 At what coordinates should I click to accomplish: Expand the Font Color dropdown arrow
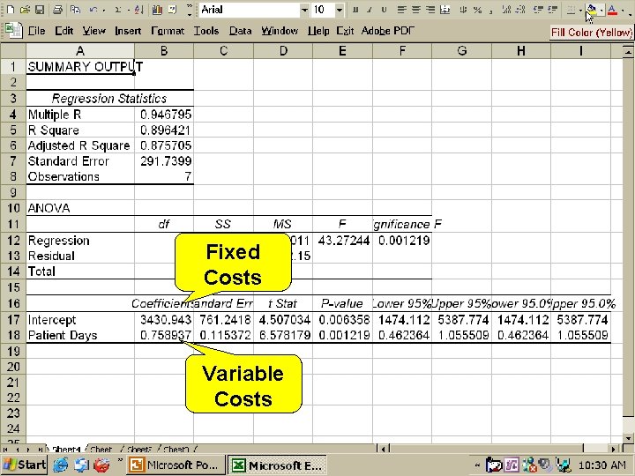coord(623,10)
